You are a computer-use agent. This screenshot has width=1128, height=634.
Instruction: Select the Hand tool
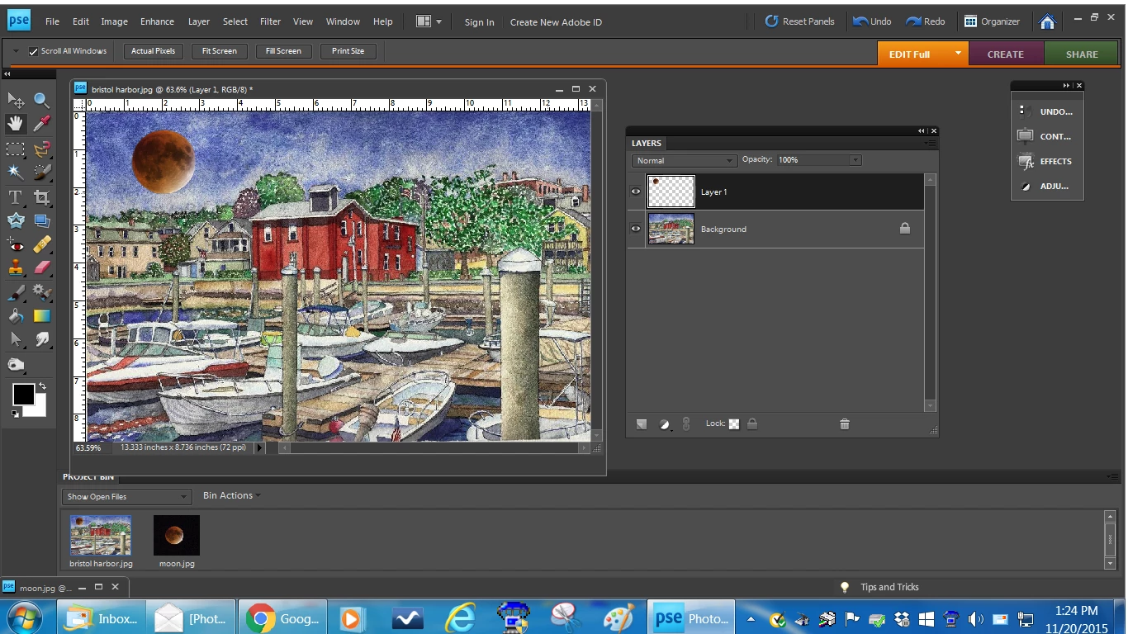pyautogui.click(x=16, y=124)
